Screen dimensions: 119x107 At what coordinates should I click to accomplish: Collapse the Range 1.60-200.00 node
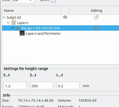pos(13,28)
